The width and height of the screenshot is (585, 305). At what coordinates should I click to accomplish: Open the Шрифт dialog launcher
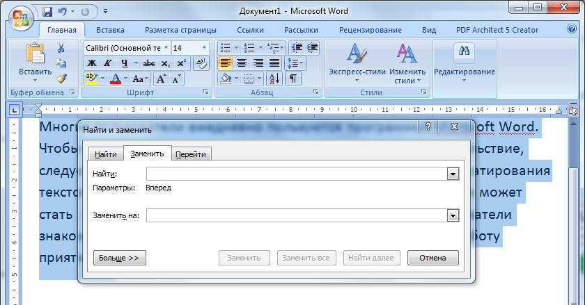tap(206, 92)
